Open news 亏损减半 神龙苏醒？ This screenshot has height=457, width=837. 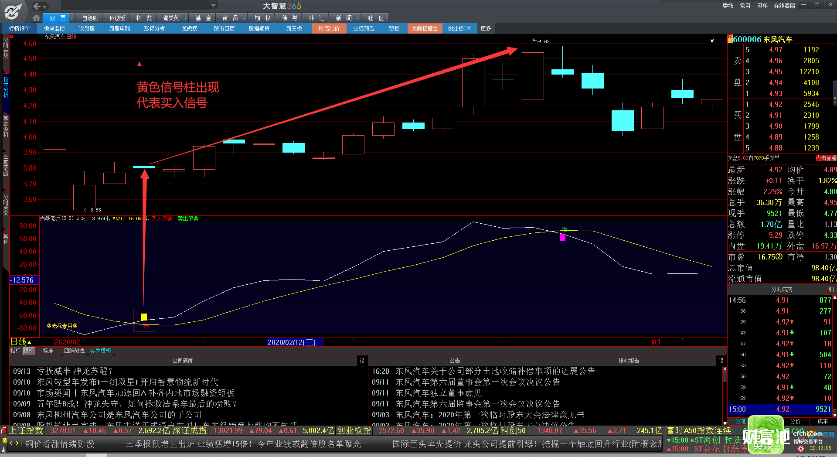click(75, 371)
